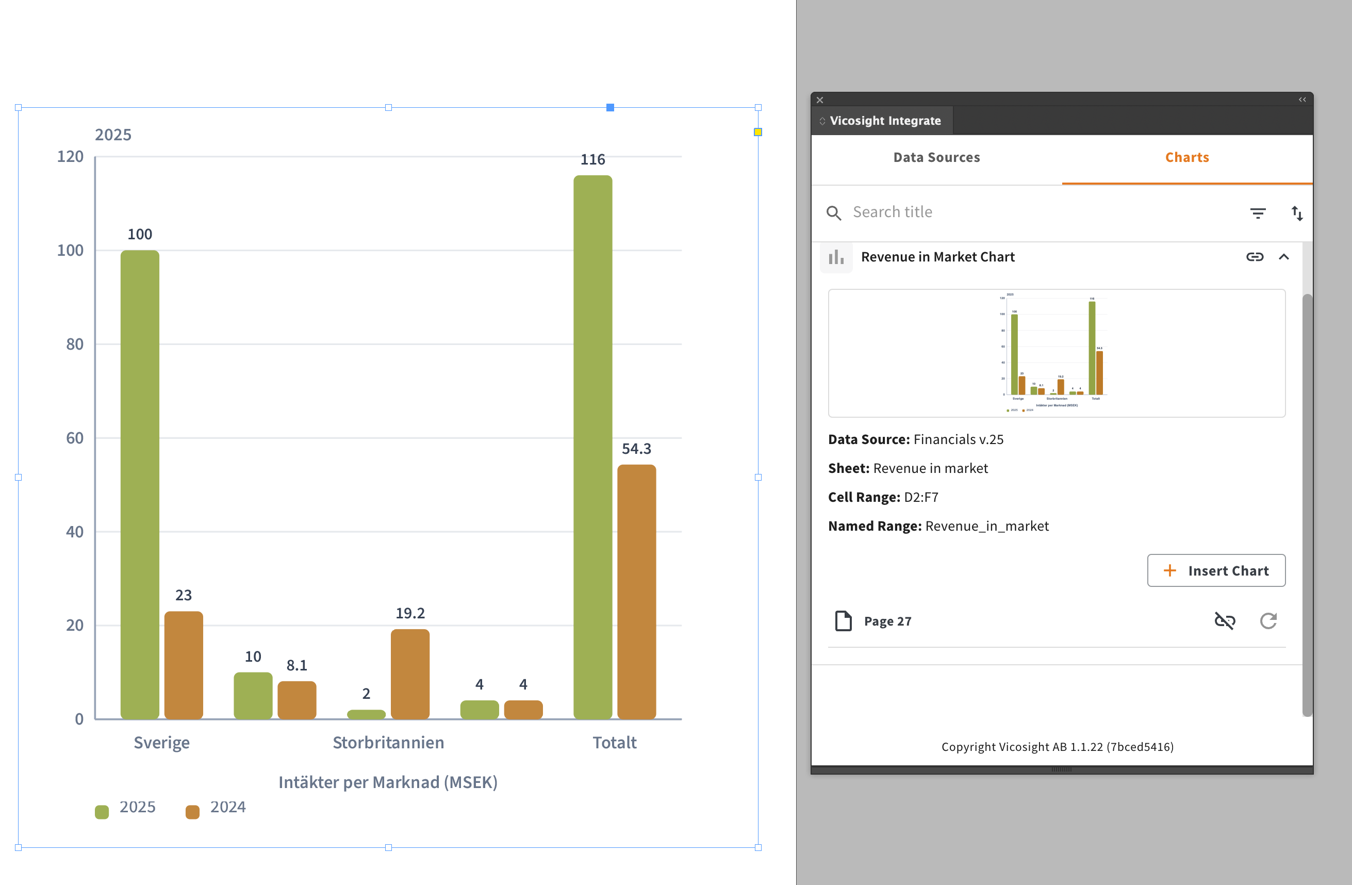Click the Data Source: Financials v.25 line

pos(915,439)
